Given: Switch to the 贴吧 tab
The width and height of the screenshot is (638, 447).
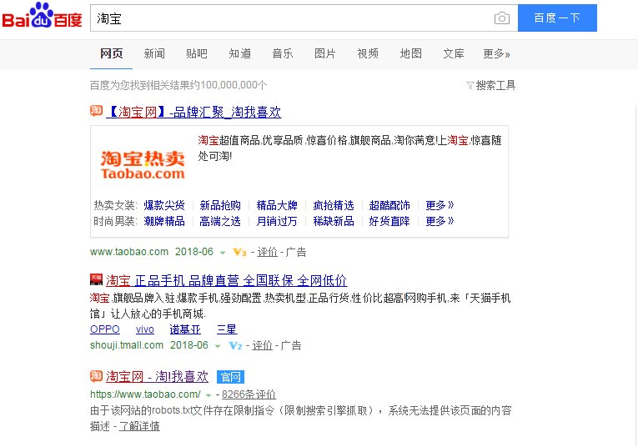Looking at the screenshot, I should click(x=197, y=53).
